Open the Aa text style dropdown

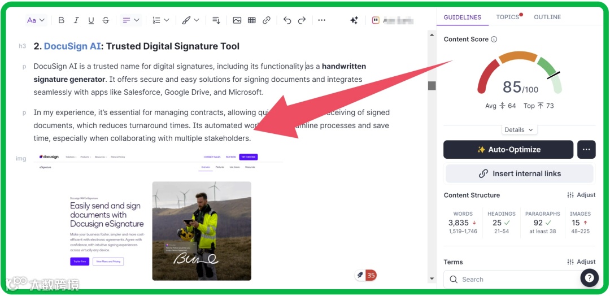point(36,20)
